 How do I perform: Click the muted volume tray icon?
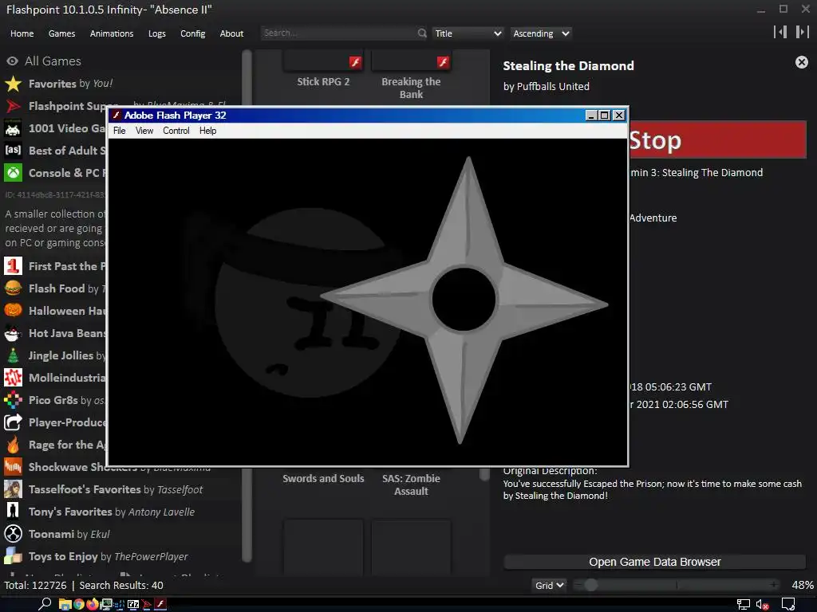[763, 605]
